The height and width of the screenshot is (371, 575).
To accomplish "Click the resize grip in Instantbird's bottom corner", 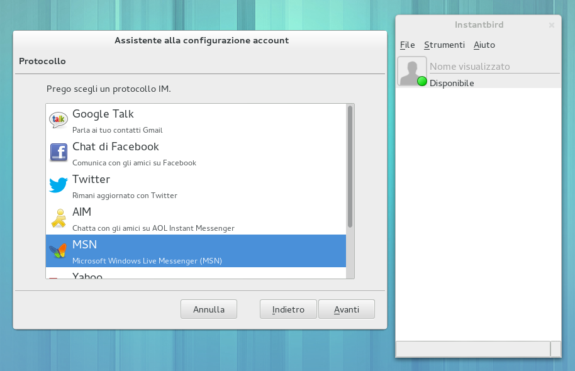I will (x=556, y=348).
